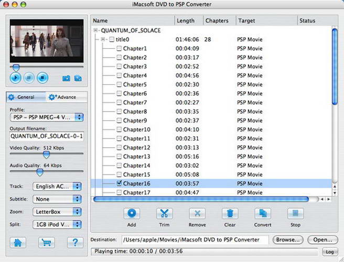The height and width of the screenshot is (262, 344).
Task: Stop the video preview playback
Action: click(42, 78)
